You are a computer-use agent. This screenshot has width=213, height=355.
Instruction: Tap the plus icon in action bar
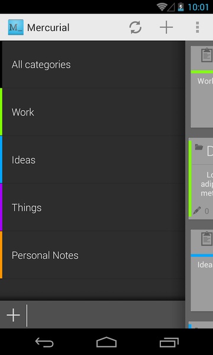coord(166,27)
